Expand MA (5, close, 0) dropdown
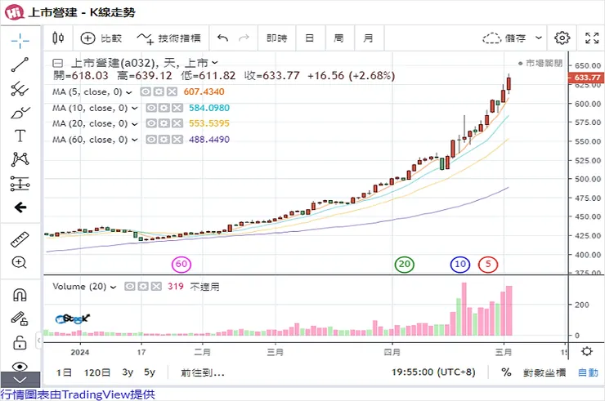Screen dimensions: 605x401 point(129,92)
